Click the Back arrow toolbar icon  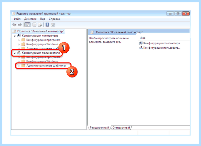pos(14,25)
